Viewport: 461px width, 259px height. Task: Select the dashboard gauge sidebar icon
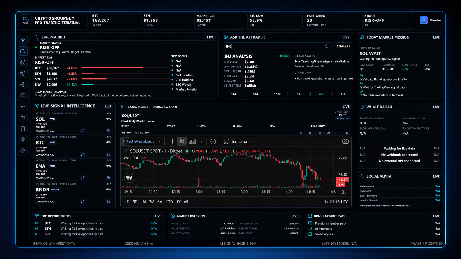(x=23, y=51)
